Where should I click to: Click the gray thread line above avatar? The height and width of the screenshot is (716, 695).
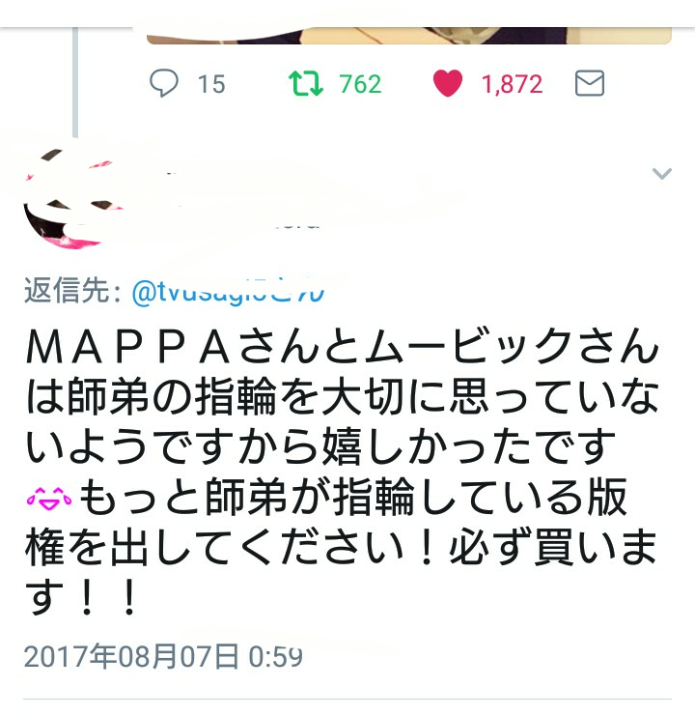(x=75, y=82)
